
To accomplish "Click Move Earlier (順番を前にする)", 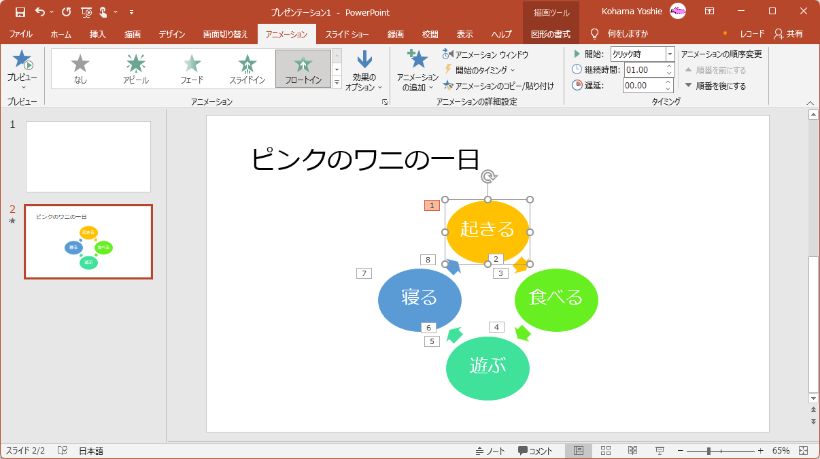I will pos(715,70).
